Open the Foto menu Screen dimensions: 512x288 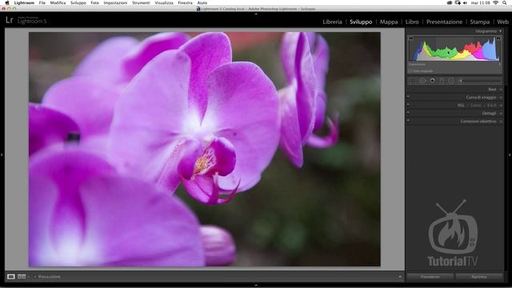click(x=94, y=2)
